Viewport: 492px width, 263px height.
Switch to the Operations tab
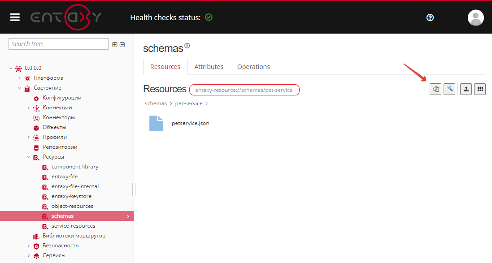coord(253,67)
